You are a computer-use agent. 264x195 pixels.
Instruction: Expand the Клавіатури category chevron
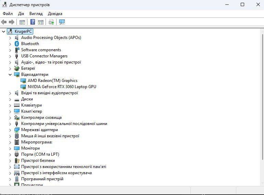click(10, 106)
